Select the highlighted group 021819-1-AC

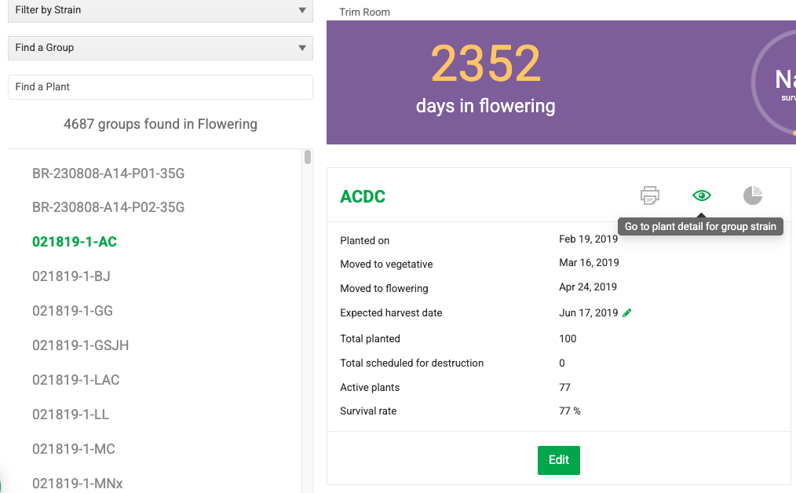point(75,242)
